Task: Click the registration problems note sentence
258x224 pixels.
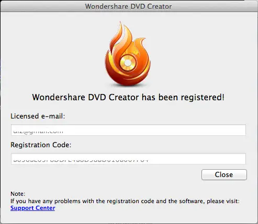Action: pyautogui.click(x=125, y=201)
